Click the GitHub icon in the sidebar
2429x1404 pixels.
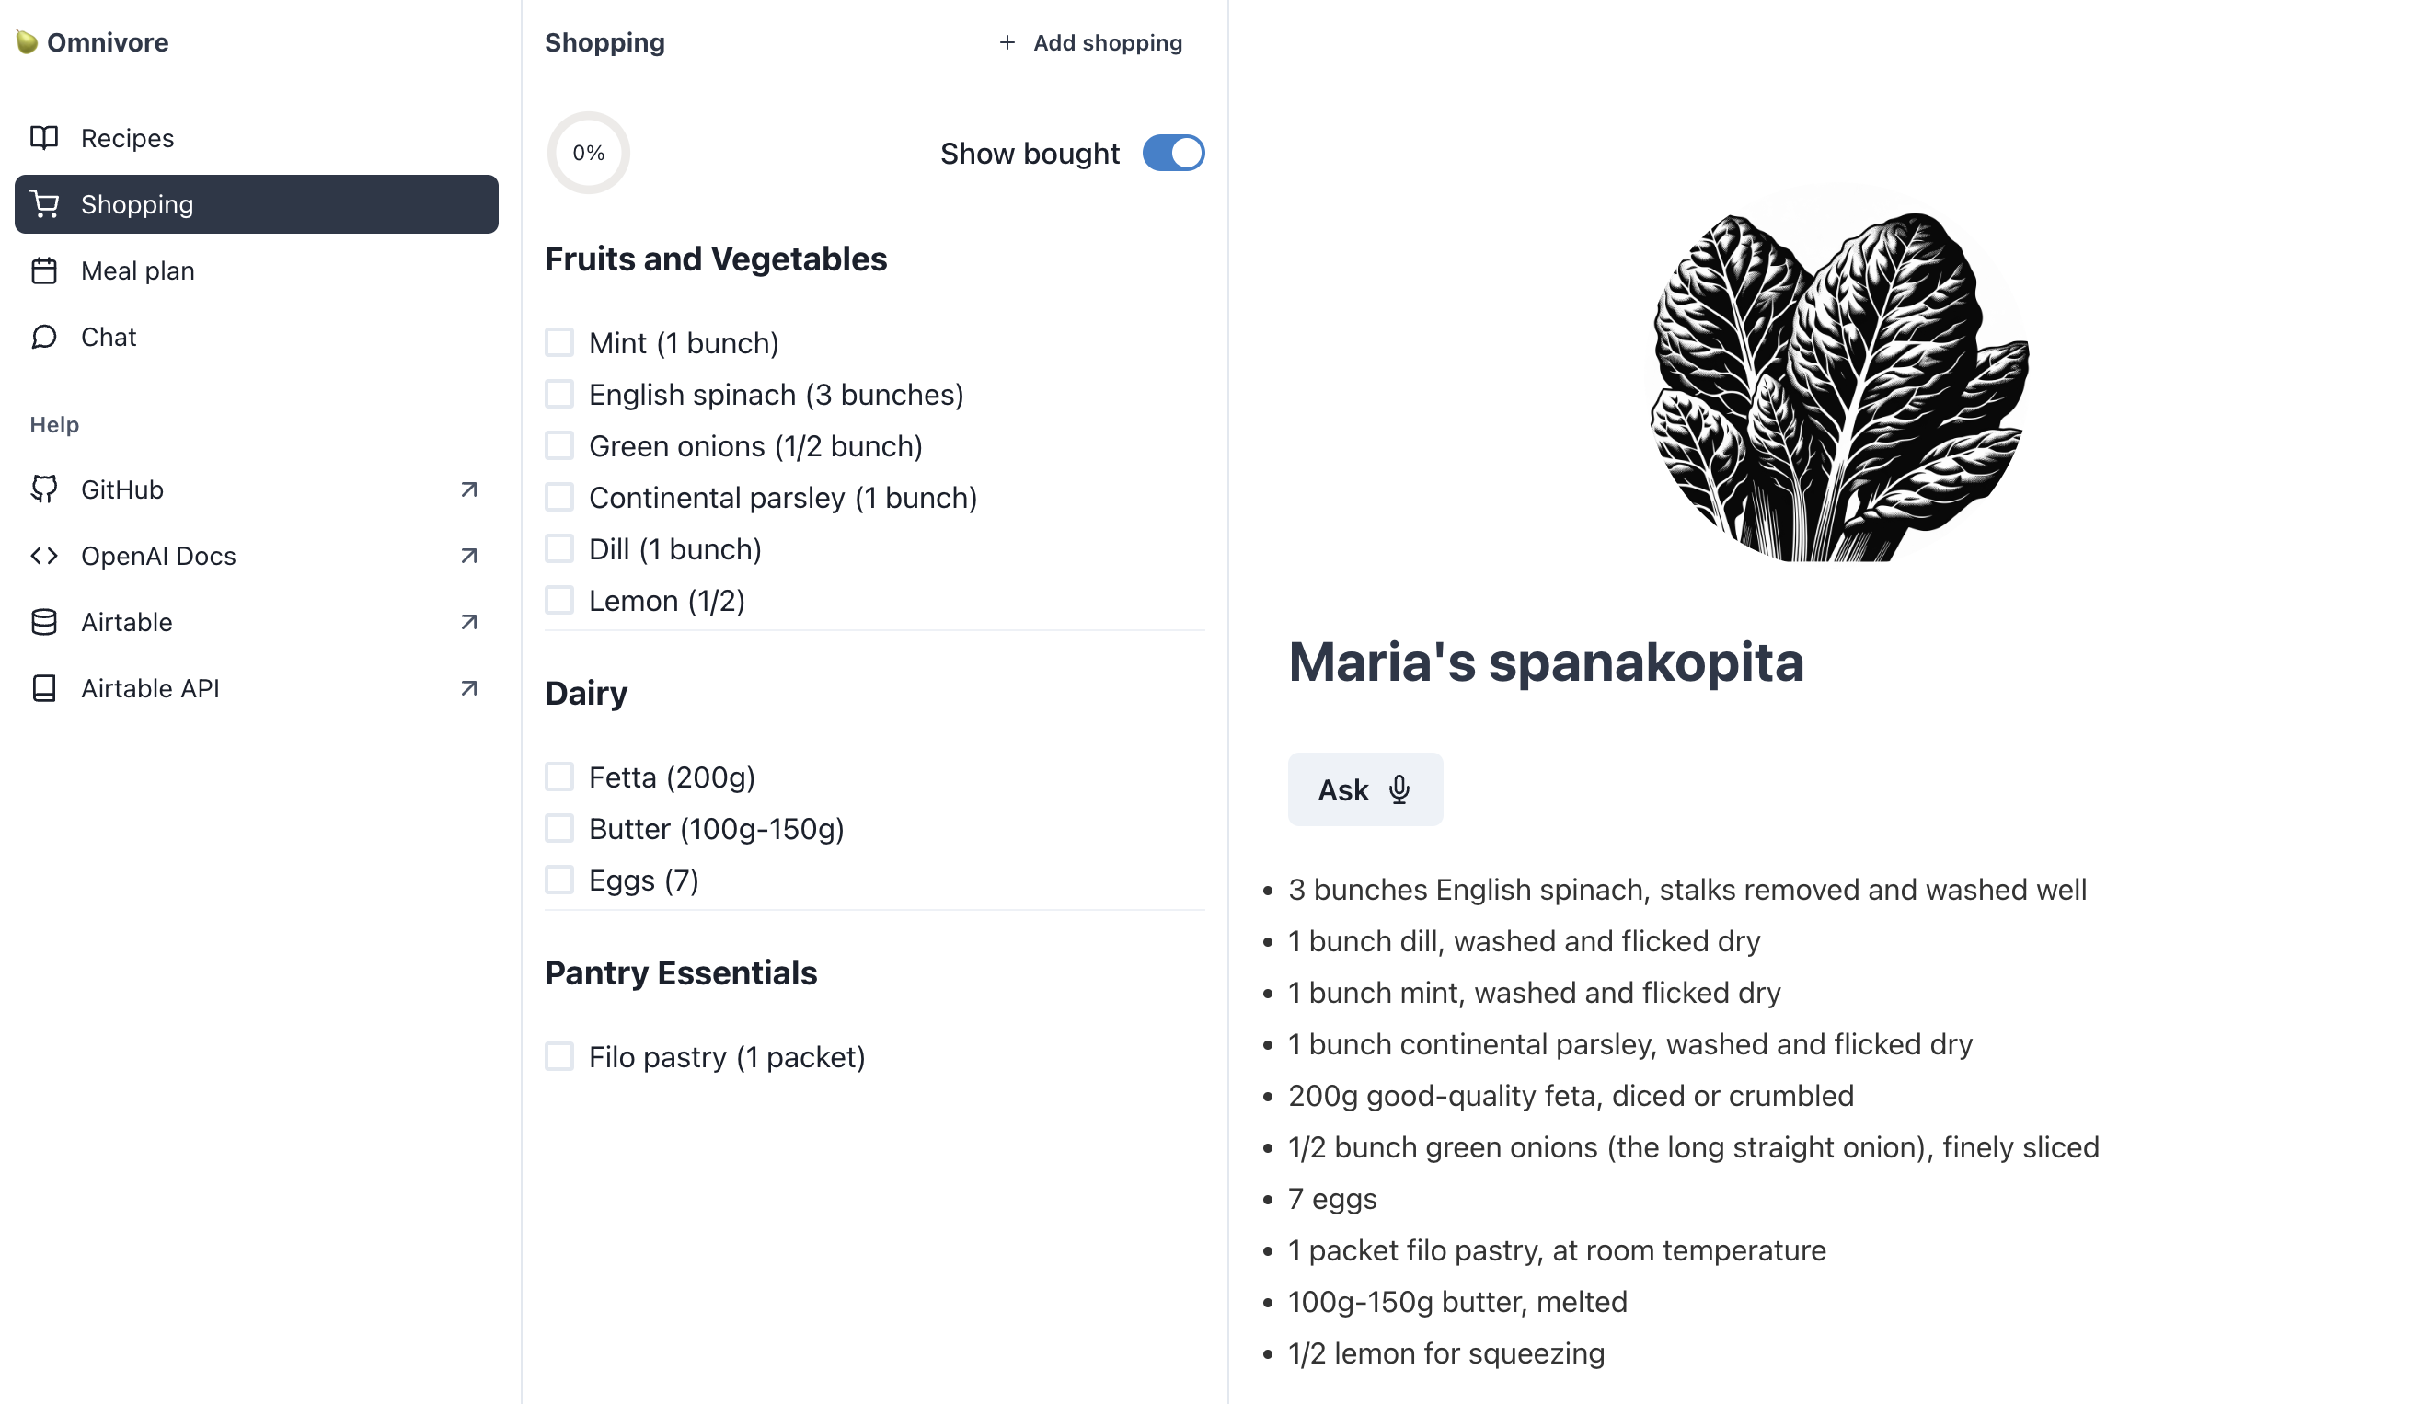click(44, 489)
